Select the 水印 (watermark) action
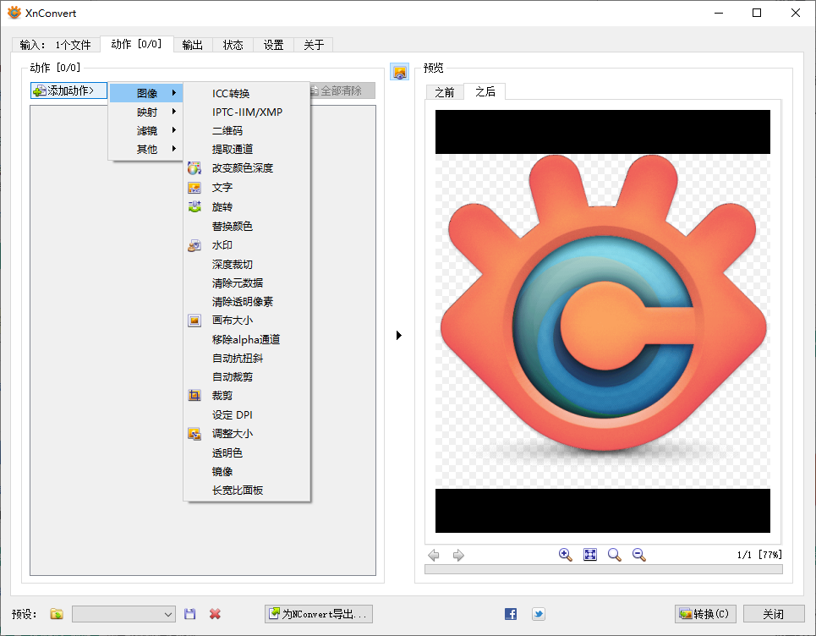This screenshot has height=636, width=816. click(222, 244)
